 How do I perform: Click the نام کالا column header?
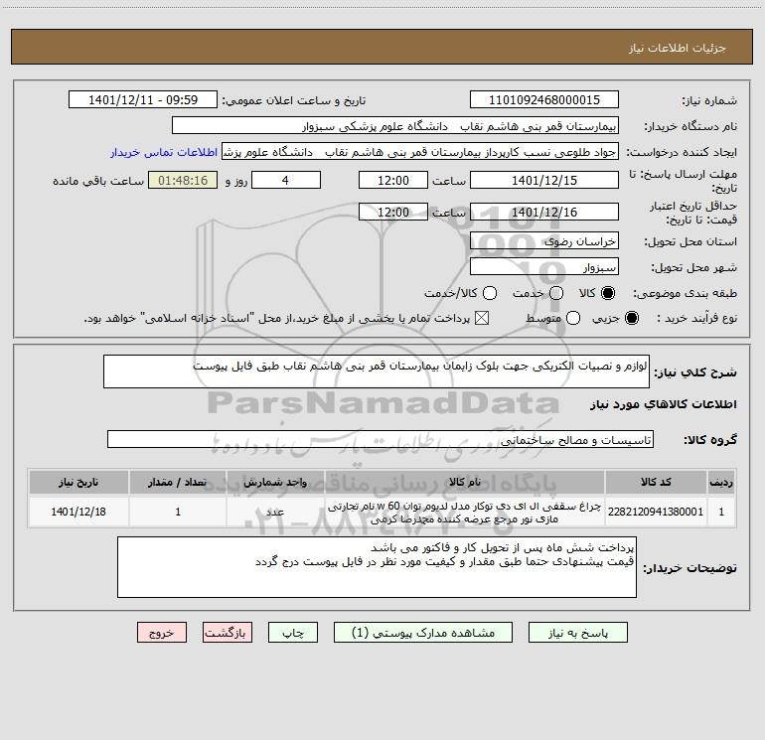coord(465,482)
